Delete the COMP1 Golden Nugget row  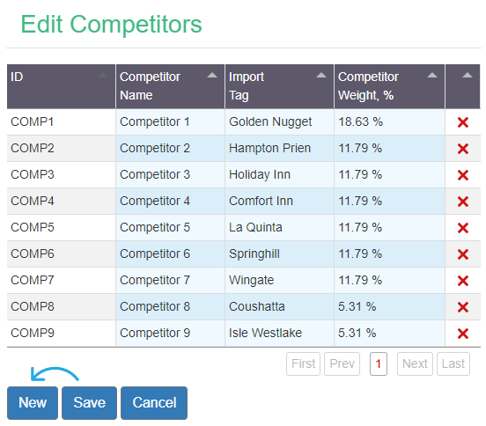point(462,122)
